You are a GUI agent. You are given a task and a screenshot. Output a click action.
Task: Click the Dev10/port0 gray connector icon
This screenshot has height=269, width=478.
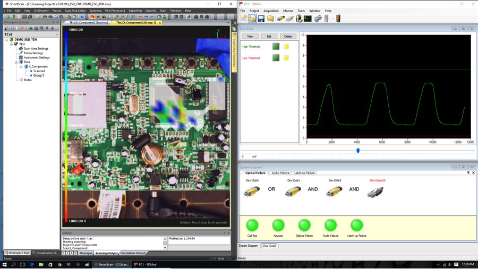pyautogui.click(x=375, y=192)
